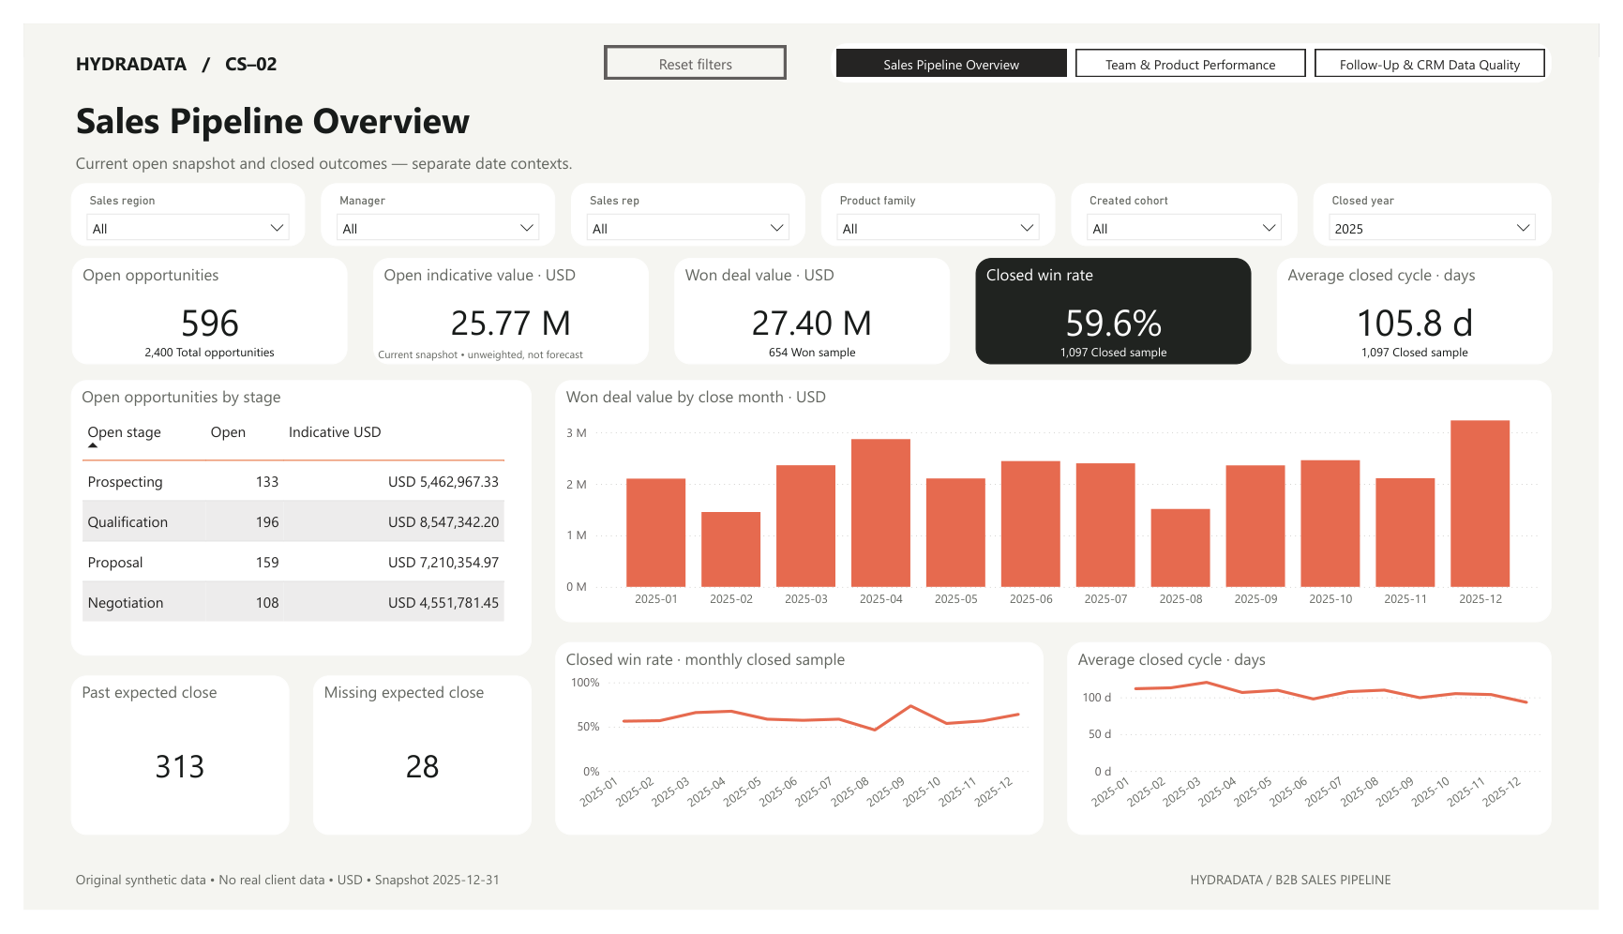Open the Sales region dropdown
Screen dimensions: 1623x934
[x=188, y=228]
